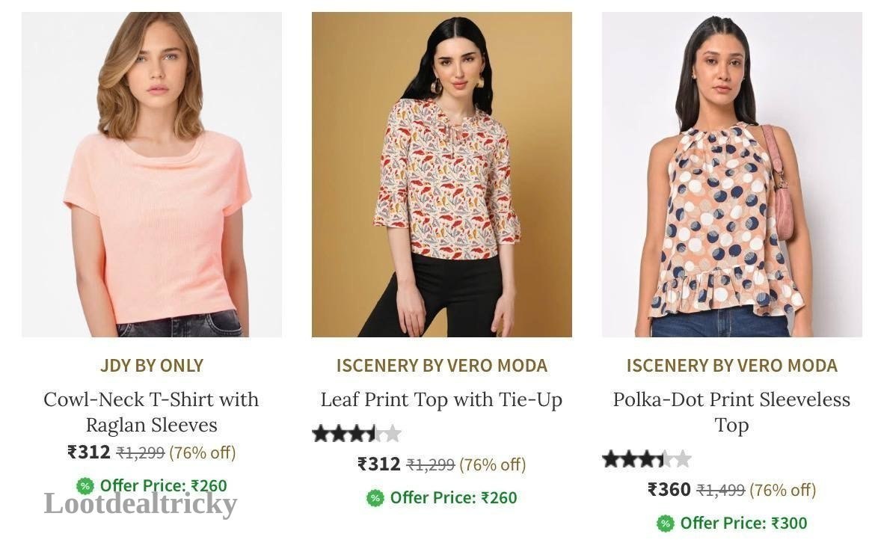Image resolution: width=872 pixels, height=540 pixels.
Task: Click the star rating of Polka-Dot Print Top
Action: 647,459
